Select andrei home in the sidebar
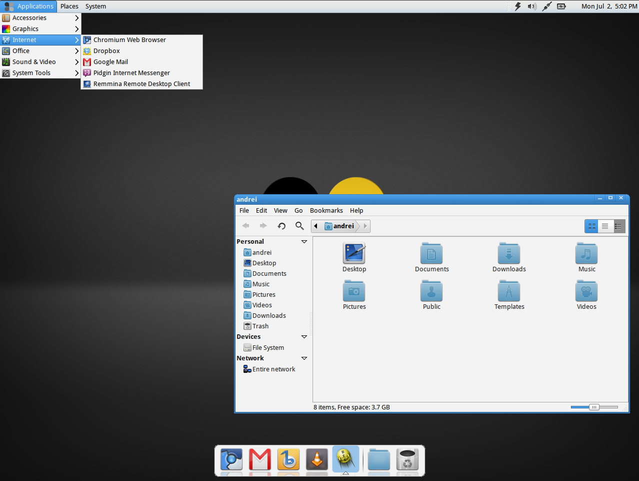The height and width of the screenshot is (481, 639). click(257, 253)
